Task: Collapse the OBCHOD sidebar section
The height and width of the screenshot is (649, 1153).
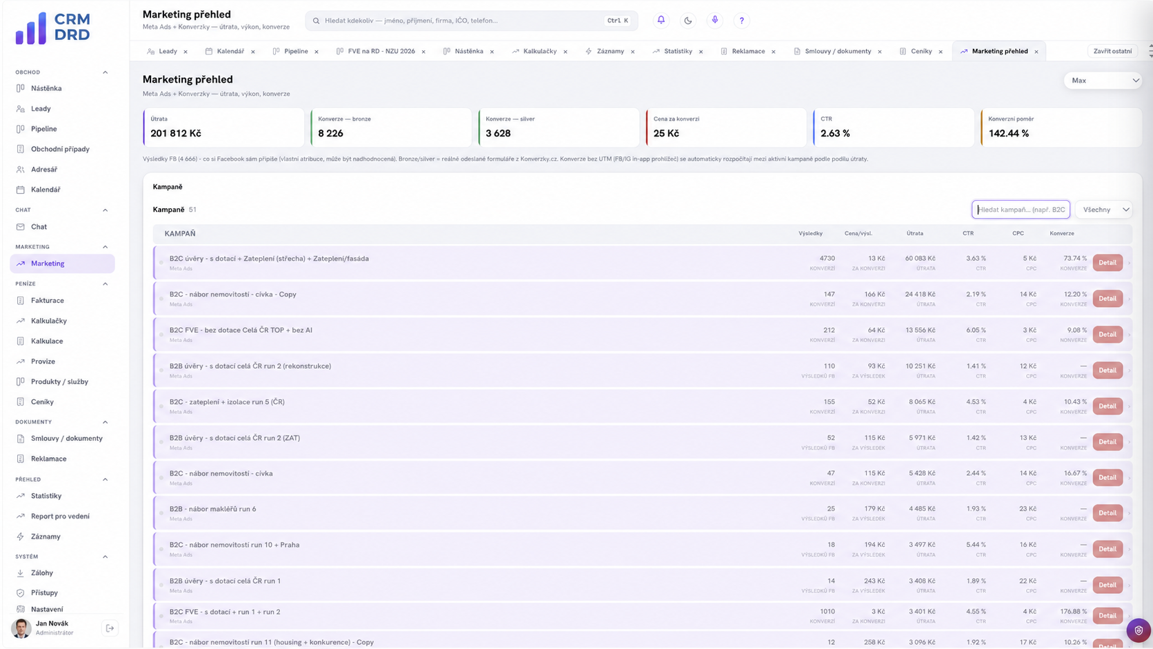Action: pos(105,72)
